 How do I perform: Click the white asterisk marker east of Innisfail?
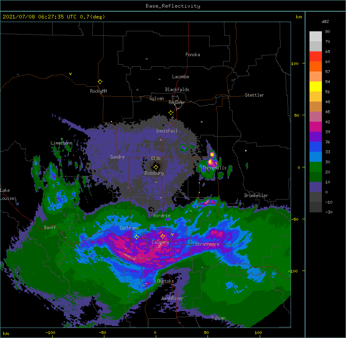201,122
